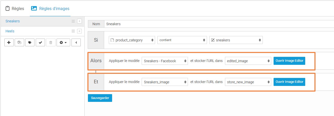
Task: Open the Sneakers_image template dropdown
Action: (165, 82)
